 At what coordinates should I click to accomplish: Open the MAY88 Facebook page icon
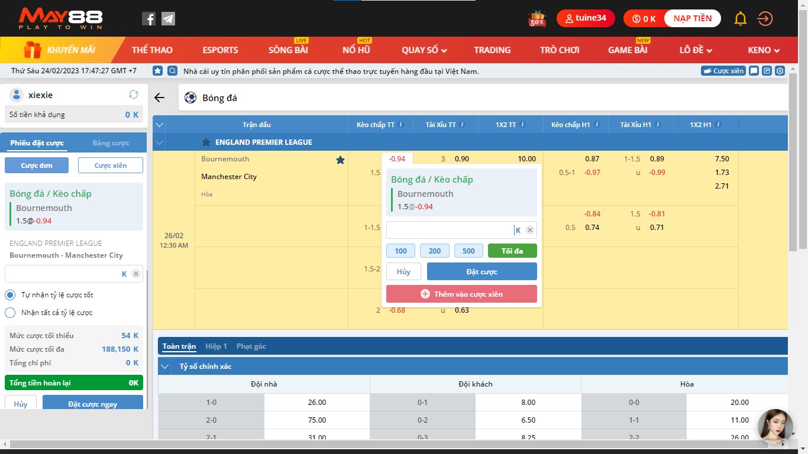point(149,19)
